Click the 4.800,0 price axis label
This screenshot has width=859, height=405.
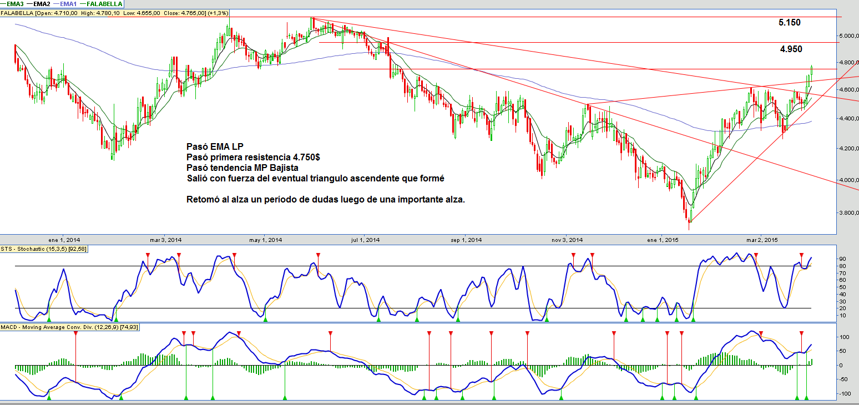pyautogui.click(x=849, y=62)
